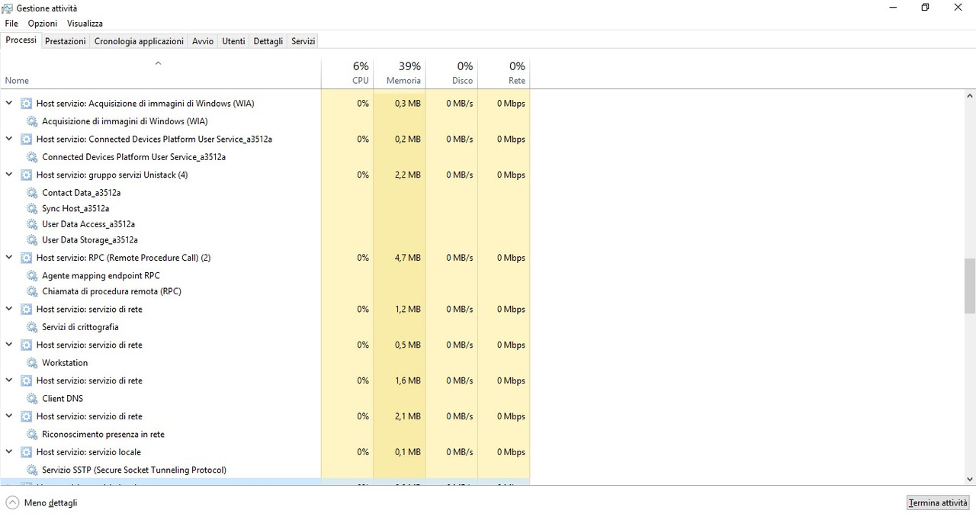976x520 pixels.
Task: Click gear icon of gruppo servizi Unistack row
Action: click(26, 175)
